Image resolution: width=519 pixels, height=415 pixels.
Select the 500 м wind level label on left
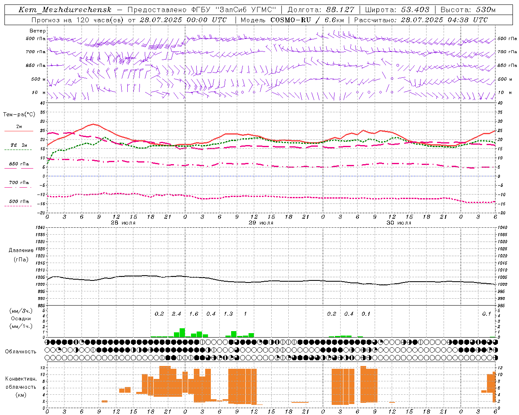pyautogui.click(x=39, y=79)
